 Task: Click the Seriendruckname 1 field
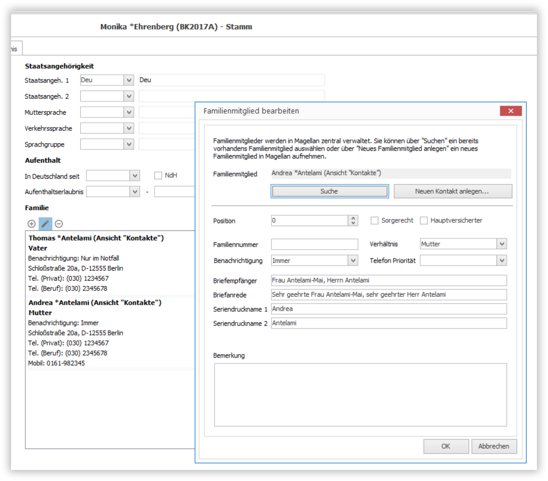pos(389,309)
